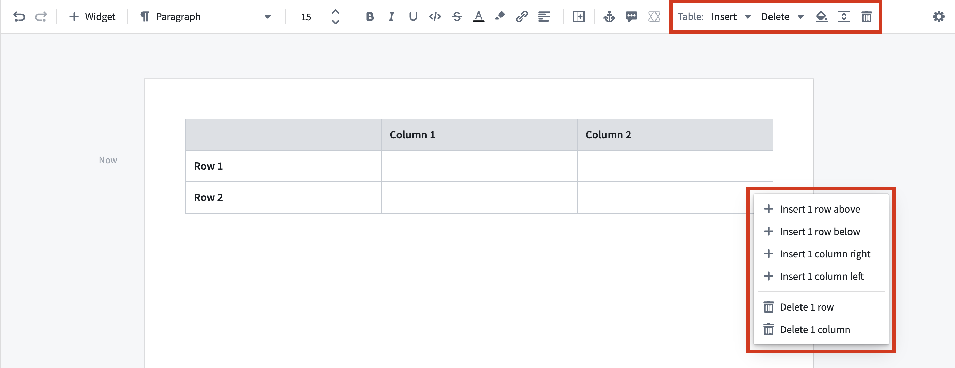This screenshot has width=955, height=368.
Task: Click the Now timestamp label
Action: 108,160
